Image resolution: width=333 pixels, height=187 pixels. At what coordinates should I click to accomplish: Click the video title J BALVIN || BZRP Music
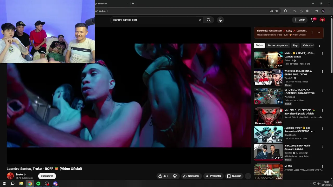point(297,147)
